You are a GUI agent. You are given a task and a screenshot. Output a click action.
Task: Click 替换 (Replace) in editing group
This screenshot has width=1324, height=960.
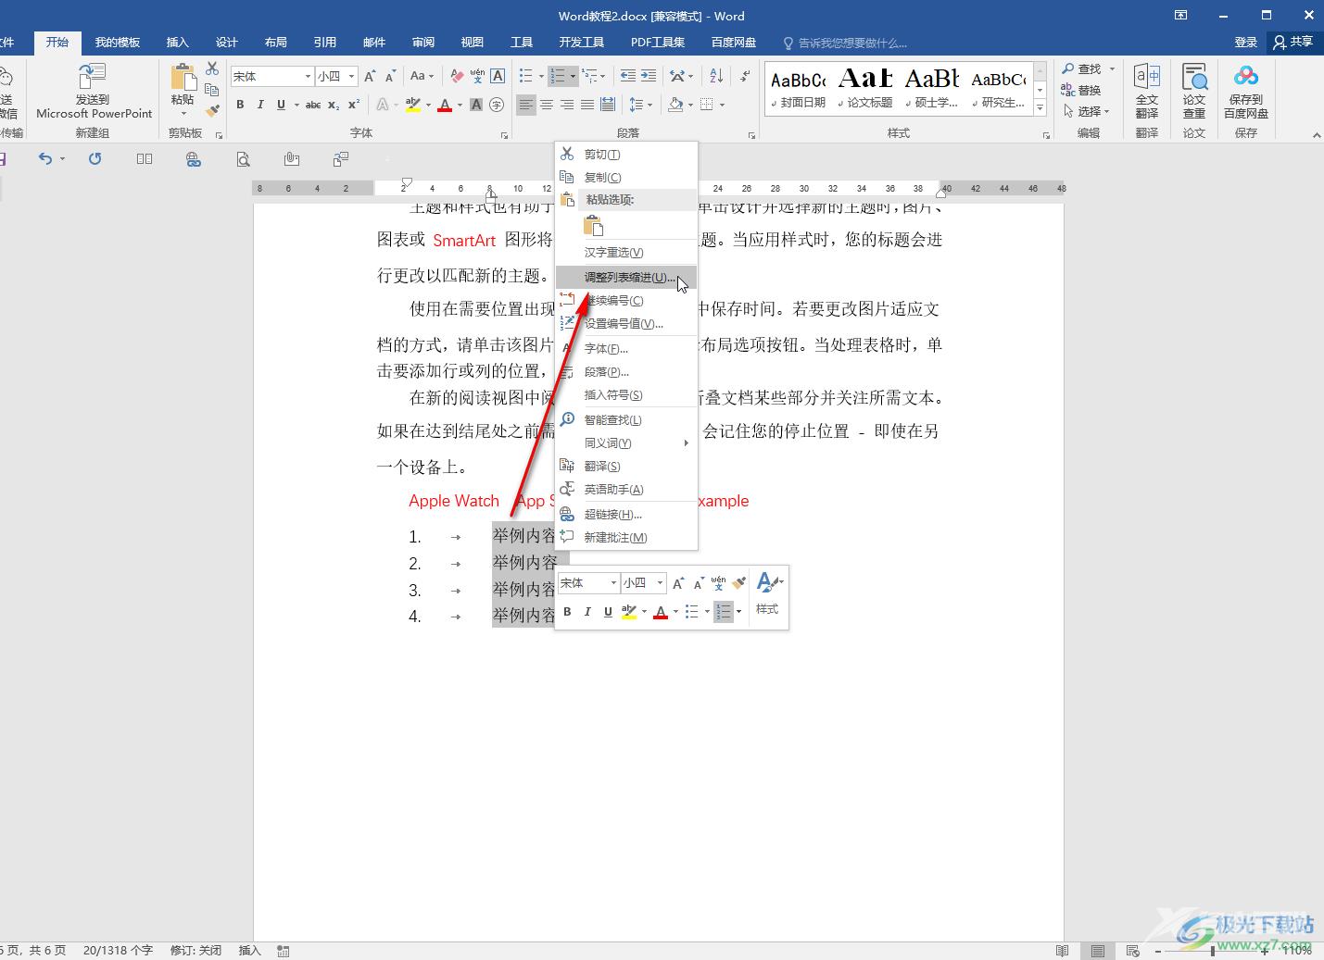(1082, 90)
